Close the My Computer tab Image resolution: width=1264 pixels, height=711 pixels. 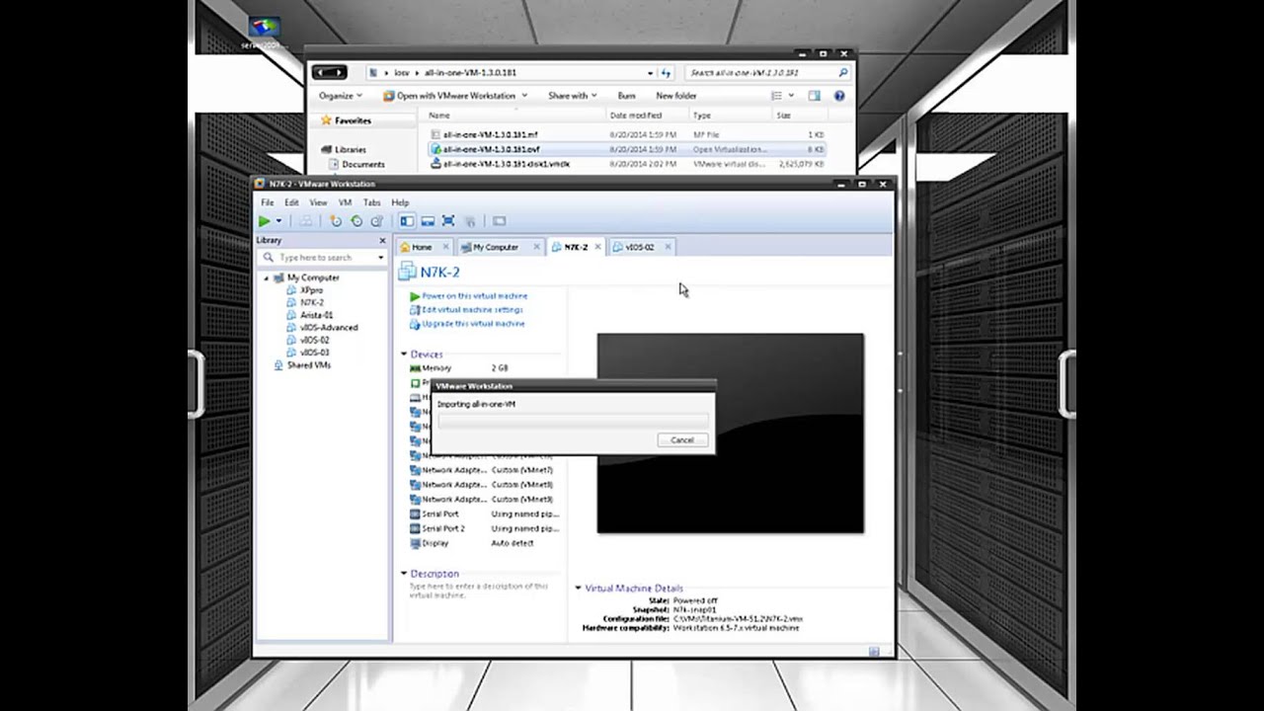[536, 247]
